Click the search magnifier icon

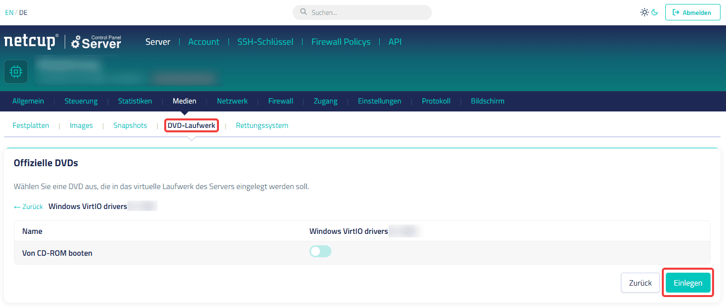[x=304, y=12]
